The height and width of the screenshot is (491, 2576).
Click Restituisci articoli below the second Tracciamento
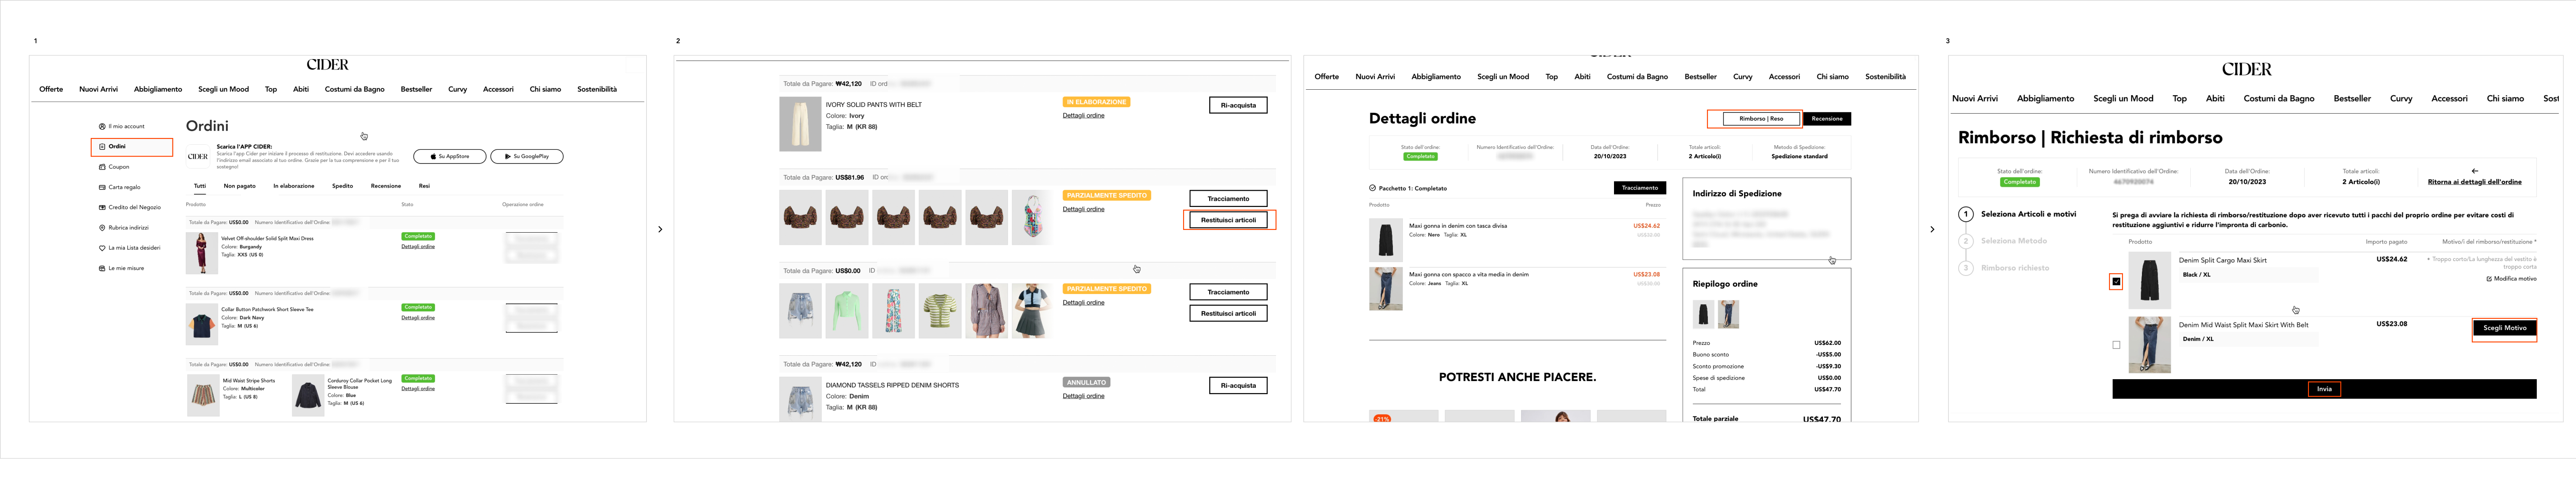click(x=1228, y=313)
